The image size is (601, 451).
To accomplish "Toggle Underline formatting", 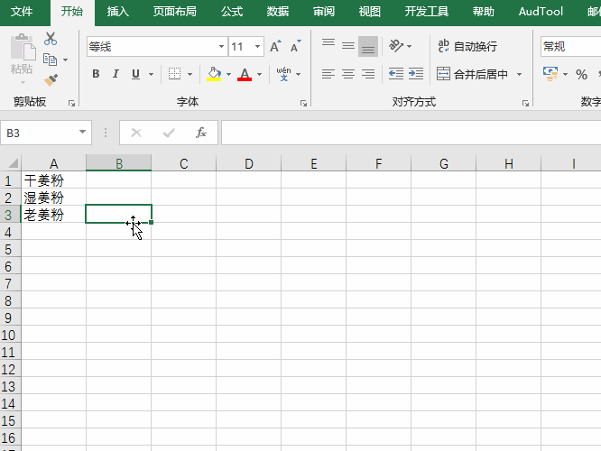I will pos(135,74).
